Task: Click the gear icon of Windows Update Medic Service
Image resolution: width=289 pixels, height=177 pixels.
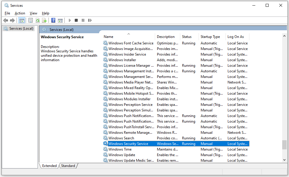Action: (x=105, y=161)
